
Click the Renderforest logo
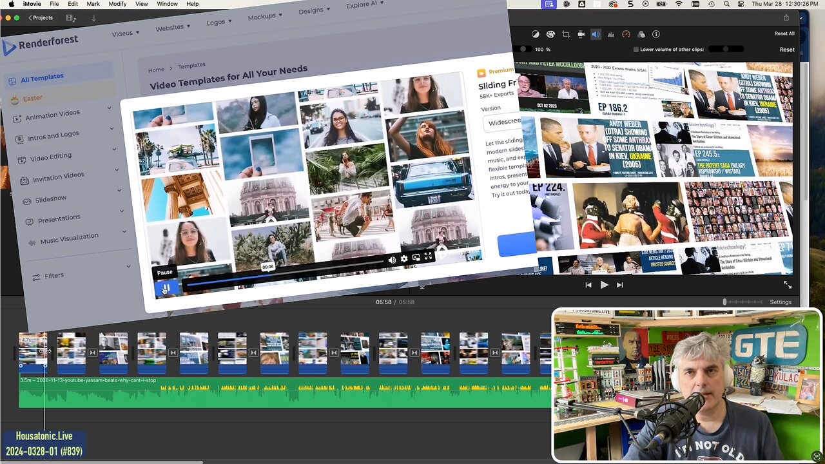pyautogui.click(x=40, y=44)
